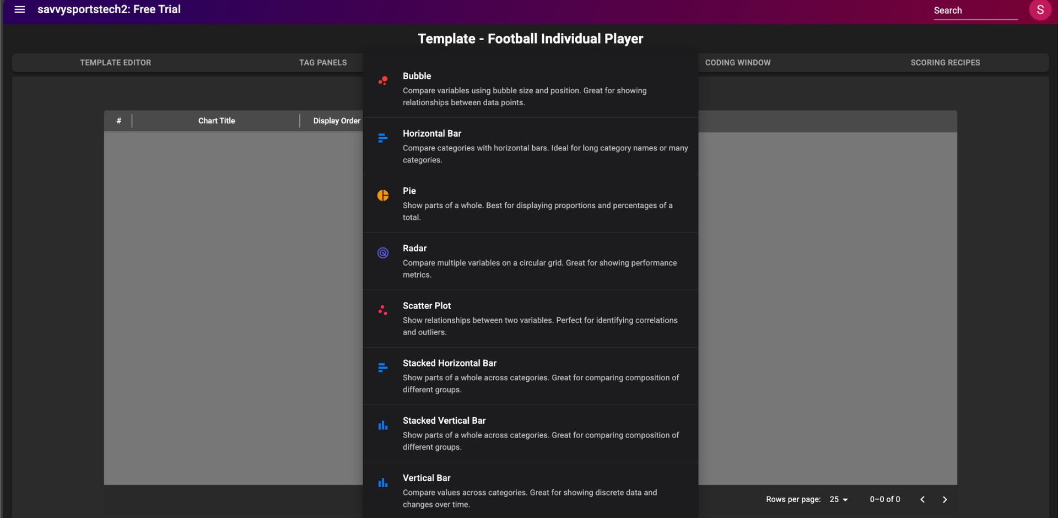Open the hamburger navigation menu
Viewport: 1058px width, 518px height.
(20, 10)
